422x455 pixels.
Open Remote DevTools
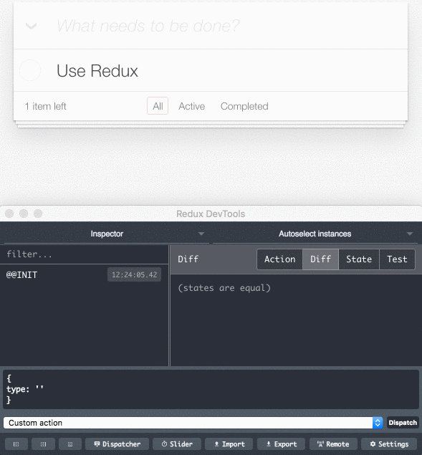[x=333, y=444]
